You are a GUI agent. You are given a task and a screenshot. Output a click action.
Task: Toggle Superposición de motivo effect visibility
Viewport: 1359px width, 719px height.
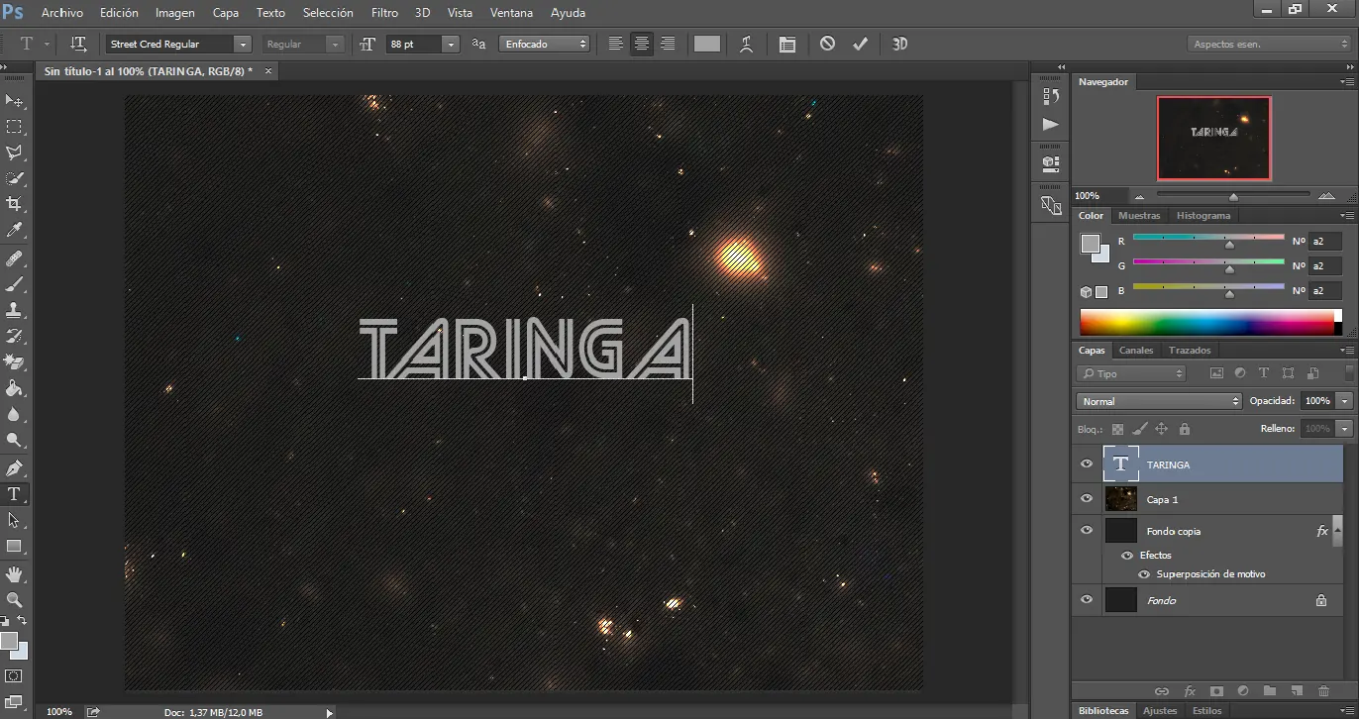[1144, 573]
